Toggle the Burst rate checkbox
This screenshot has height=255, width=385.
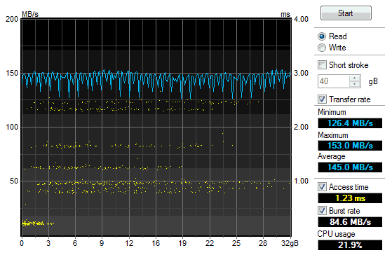[x=322, y=211]
